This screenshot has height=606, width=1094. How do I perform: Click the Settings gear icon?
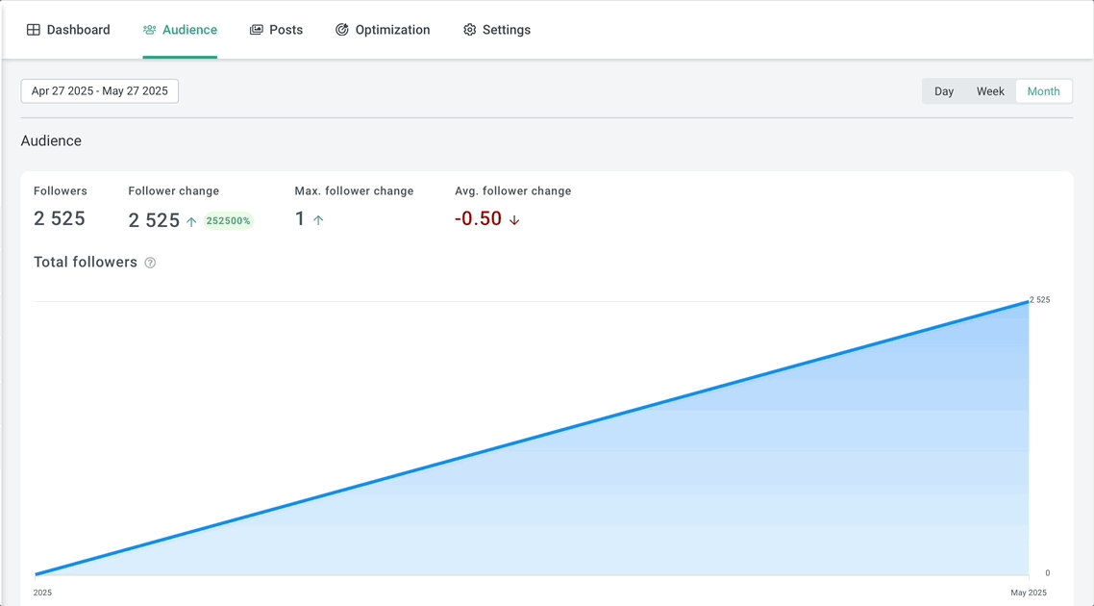pyautogui.click(x=469, y=30)
